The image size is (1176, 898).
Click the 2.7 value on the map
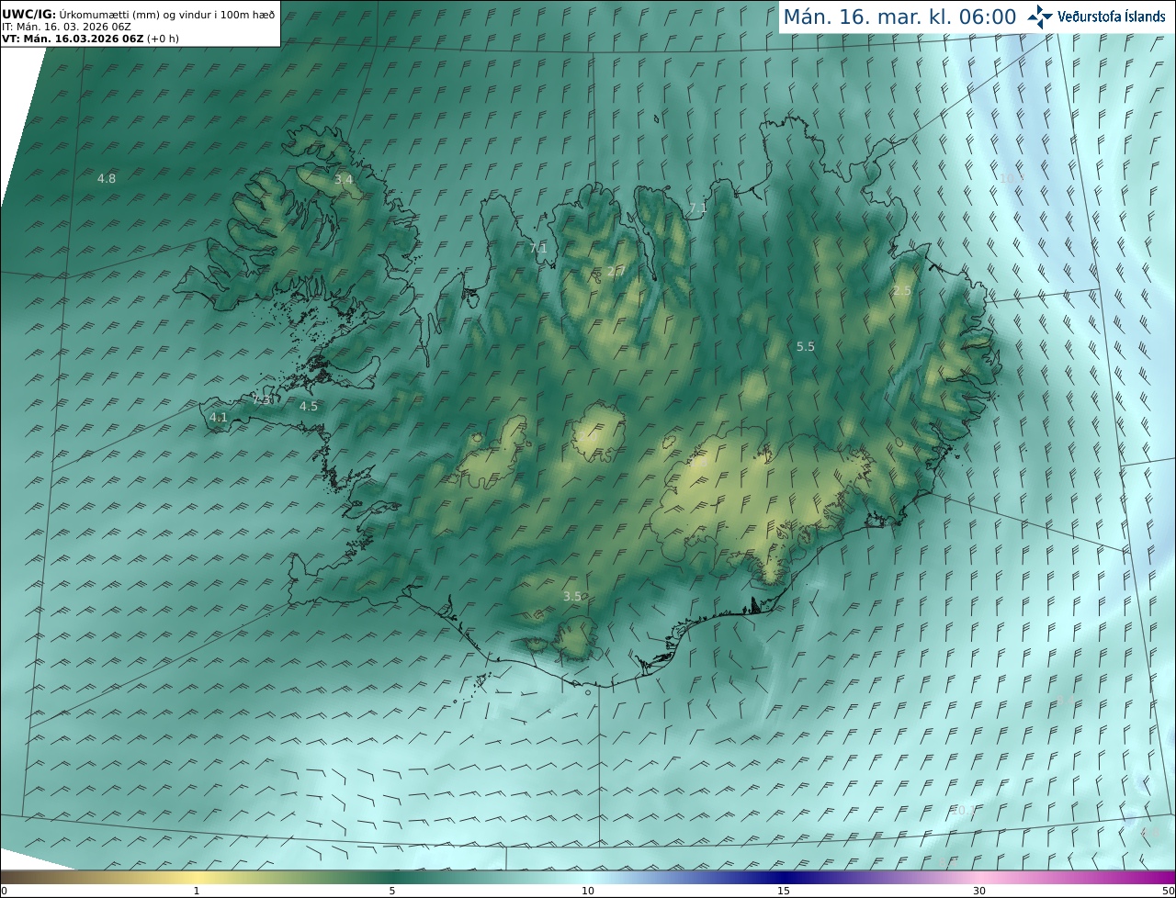[x=616, y=271]
